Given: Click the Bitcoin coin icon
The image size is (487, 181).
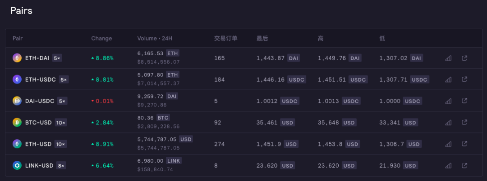Looking at the screenshot, I should [17, 123].
